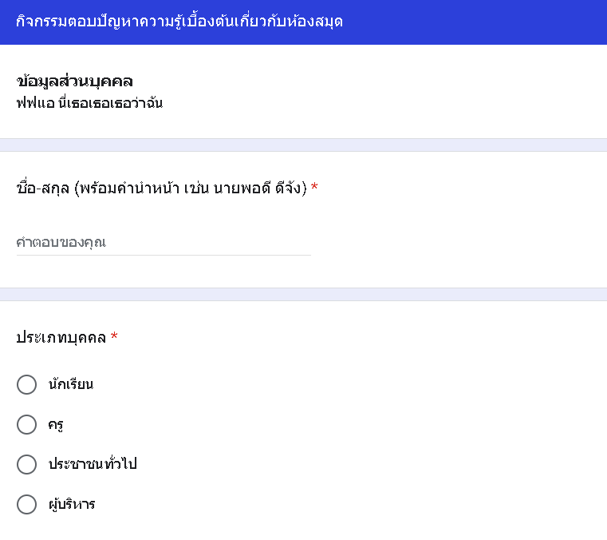This screenshot has height=540, width=607.
Task: Click the ชื่อ-สกุล question label
Action: pos(161,189)
